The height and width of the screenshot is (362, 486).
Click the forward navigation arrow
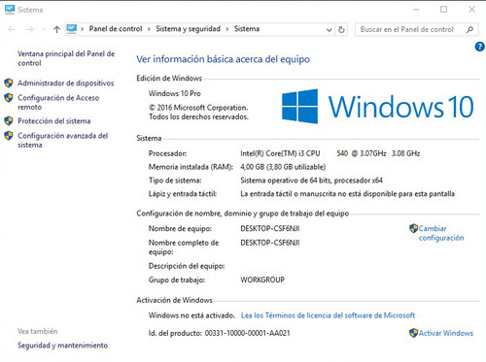(30, 29)
